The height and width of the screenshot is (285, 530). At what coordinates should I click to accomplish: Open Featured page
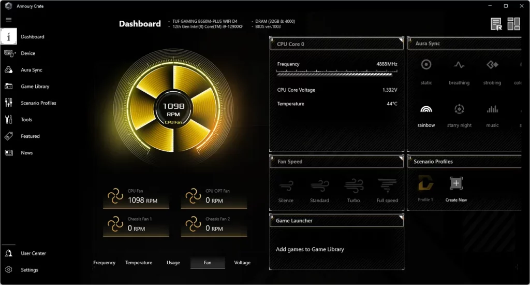[30, 136]
